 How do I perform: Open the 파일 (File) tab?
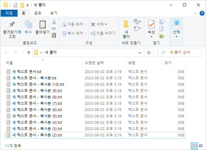tap(9, 13)
